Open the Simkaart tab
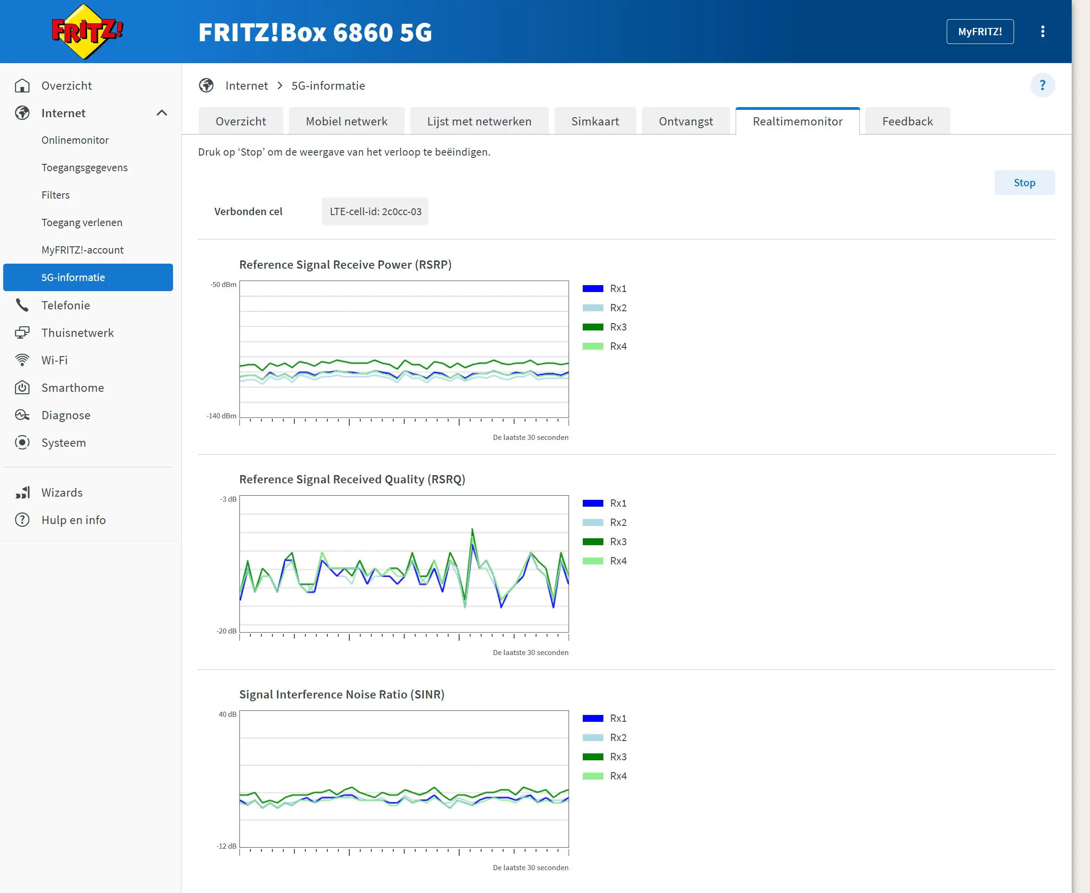Viewport: 1090px width, 893px height. click(x=595, y=121)
